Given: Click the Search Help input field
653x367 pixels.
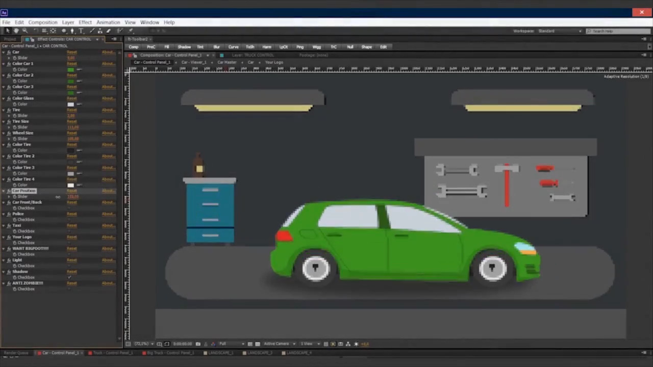Looking at the screenshot, I should (x=618, y=31).
